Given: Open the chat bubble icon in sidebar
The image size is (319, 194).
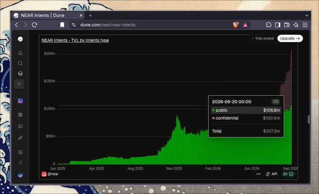Looking at the screenshot, I should coord(20,126).
